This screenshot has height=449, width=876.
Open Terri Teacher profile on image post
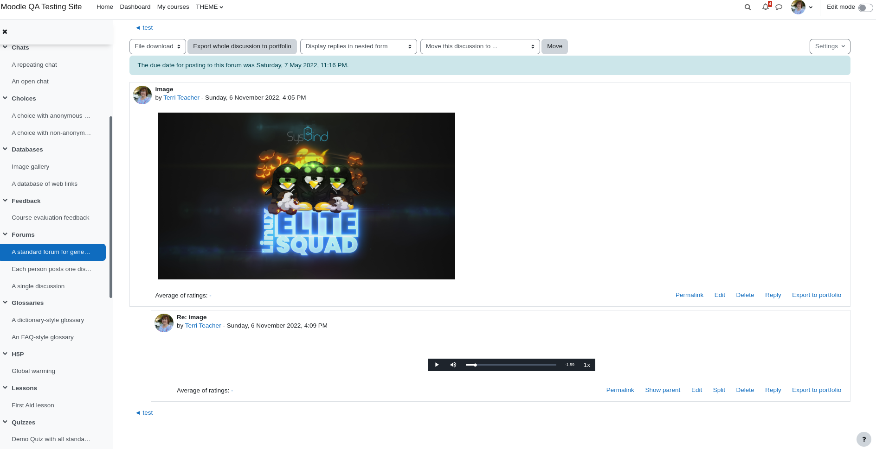point(181,98)
